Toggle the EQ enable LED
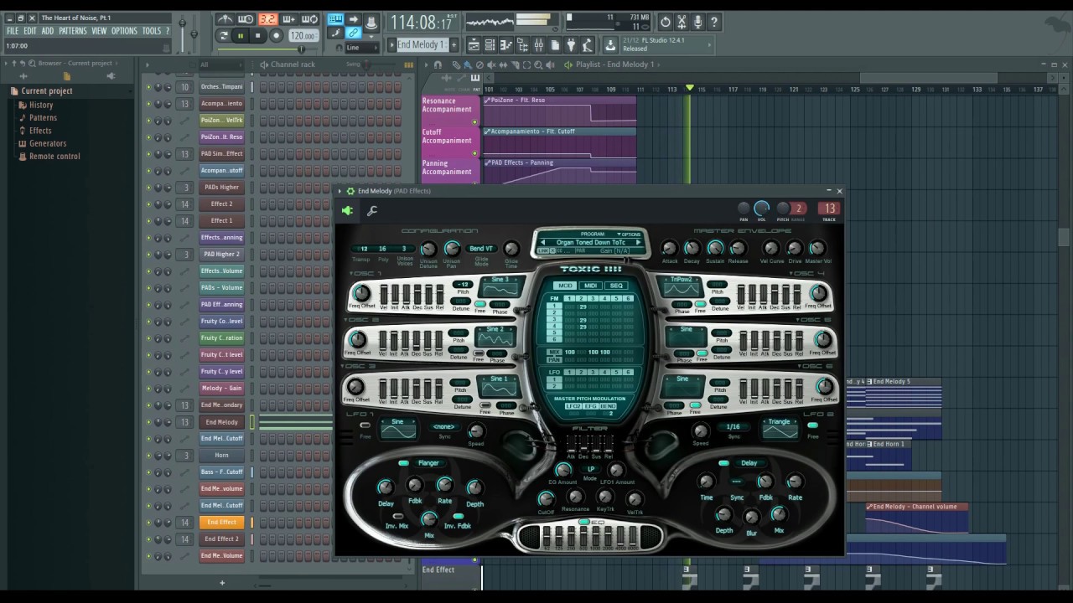1073x603 pixels. tap(584, 522)
